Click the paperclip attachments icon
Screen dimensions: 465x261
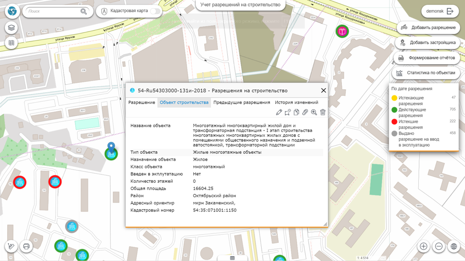[305, 112]
